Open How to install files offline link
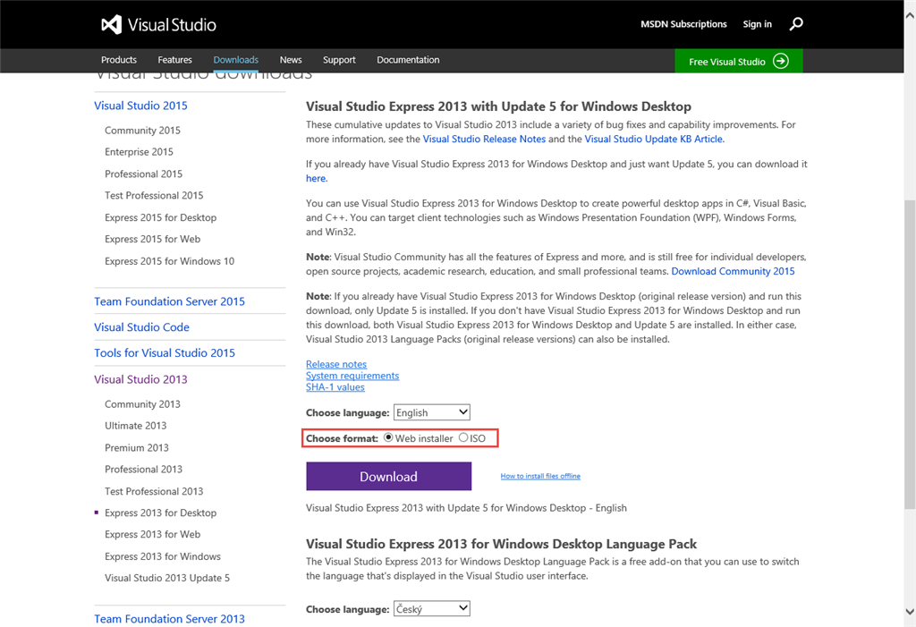916x627 pixels. [540, 476]
